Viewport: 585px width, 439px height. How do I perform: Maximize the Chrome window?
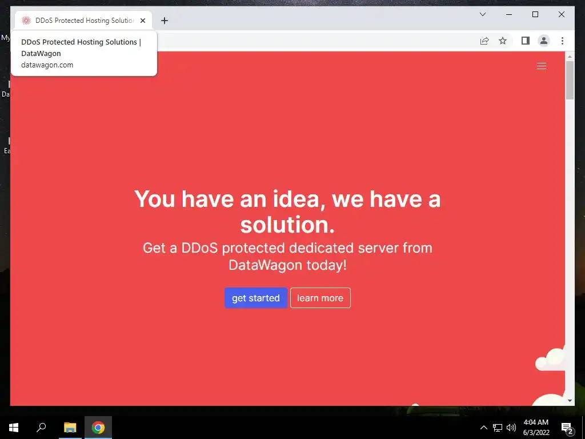point(535,14)
